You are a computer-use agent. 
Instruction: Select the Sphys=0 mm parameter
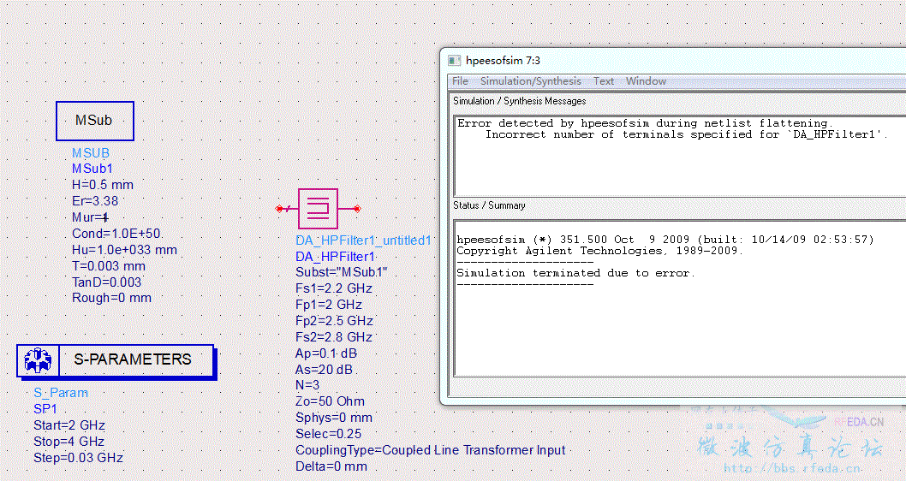334,418
